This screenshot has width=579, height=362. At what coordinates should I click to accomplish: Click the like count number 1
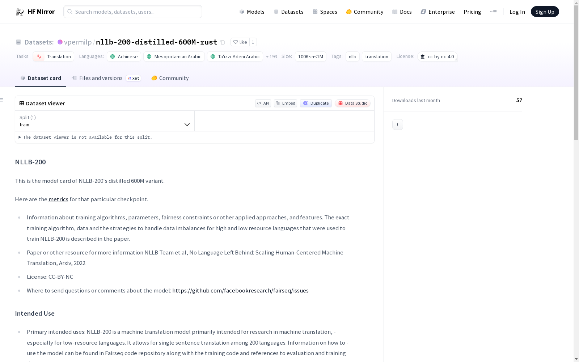(253, 42)
